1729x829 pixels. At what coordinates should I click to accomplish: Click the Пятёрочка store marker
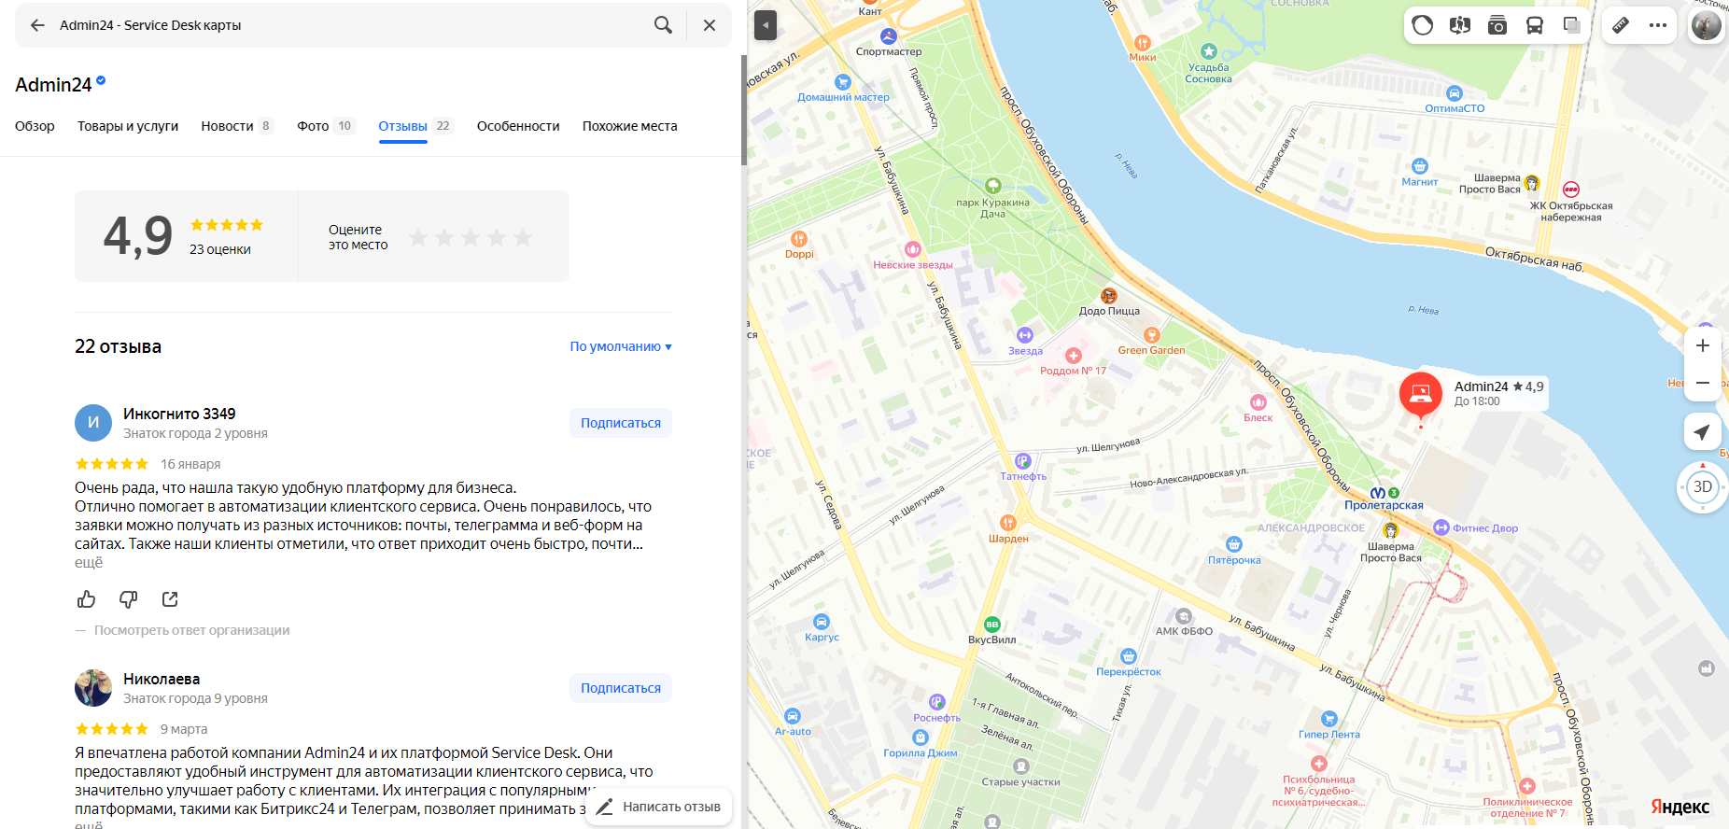[1234, 544]
